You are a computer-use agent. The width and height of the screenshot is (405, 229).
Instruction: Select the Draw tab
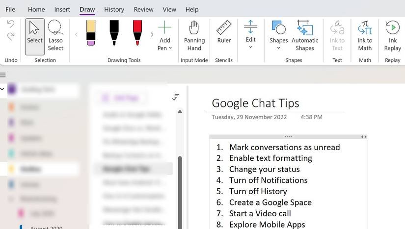(x=87, y=9)
